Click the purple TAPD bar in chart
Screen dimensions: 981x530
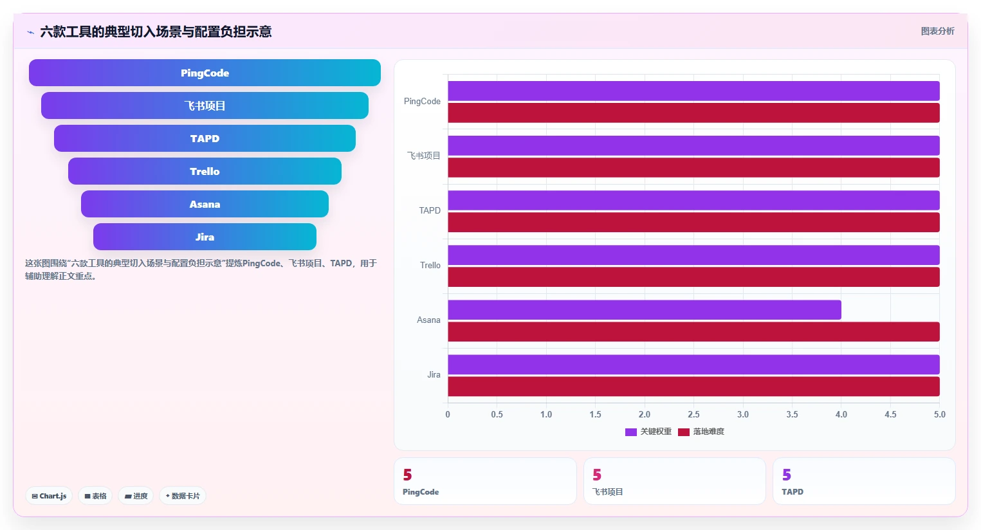[693, 200]
